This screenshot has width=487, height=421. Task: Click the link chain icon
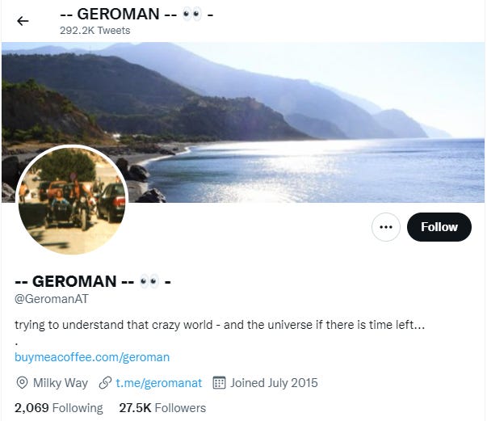click(x=105, y=383)
